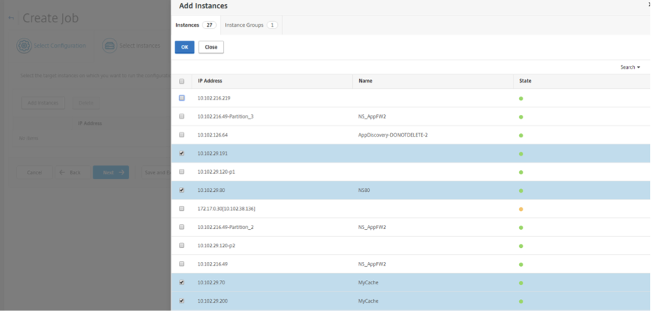
Task: Click the Cancel button in Create Job page
Action: [34, 172]
